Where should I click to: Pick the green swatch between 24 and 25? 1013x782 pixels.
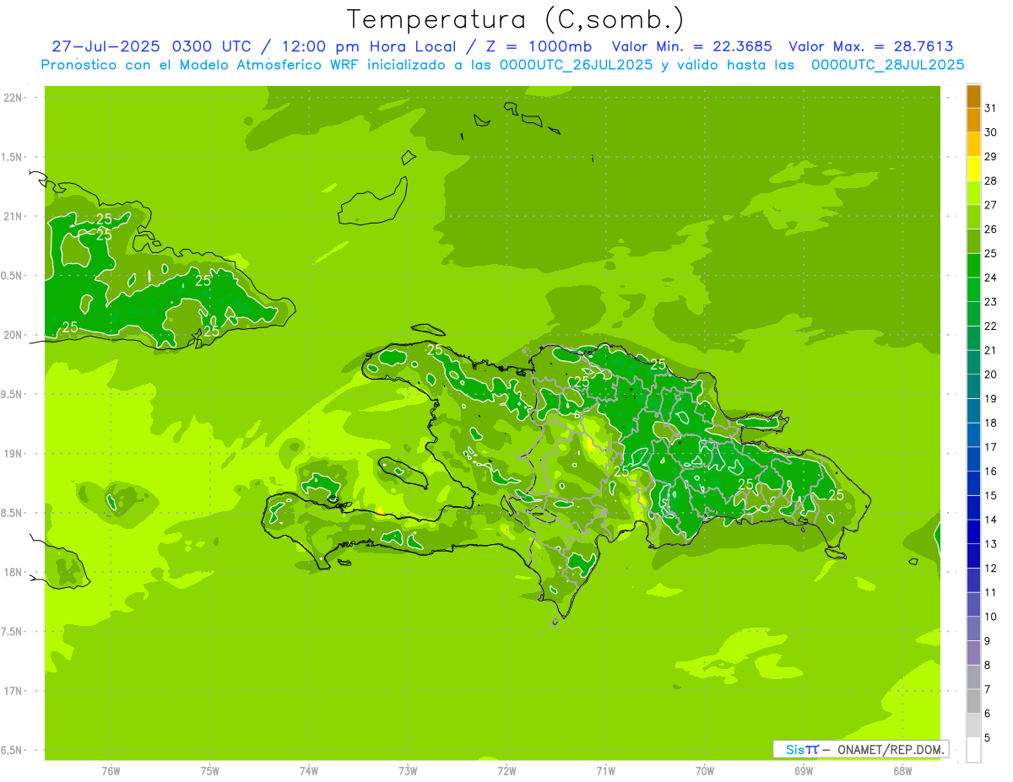(x=973, y=266)
